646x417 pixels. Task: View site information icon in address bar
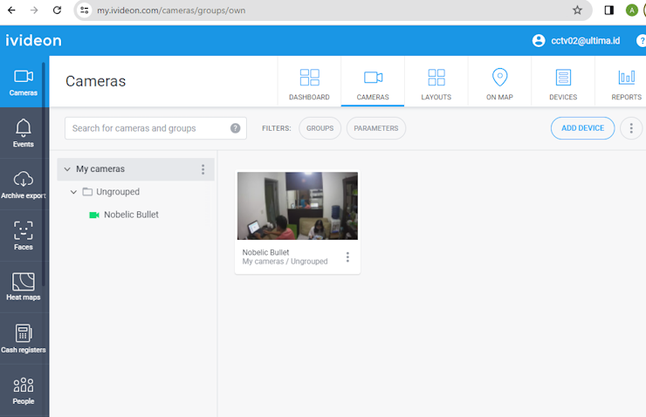85,10
